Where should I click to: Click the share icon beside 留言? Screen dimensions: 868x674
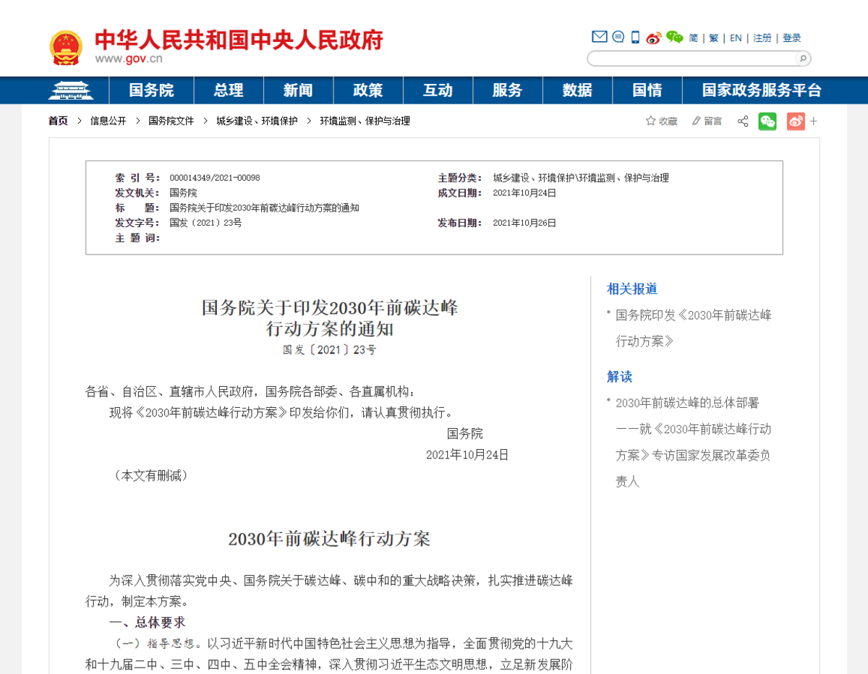(742, 121)
